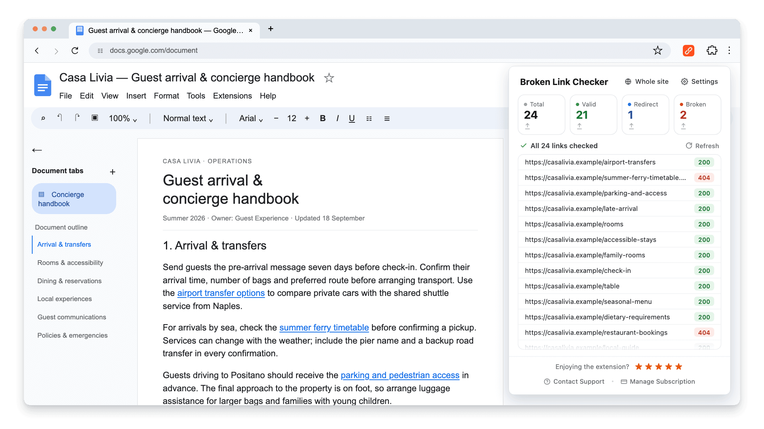Increase font size with plus button
764x429 pixels.
307,118
